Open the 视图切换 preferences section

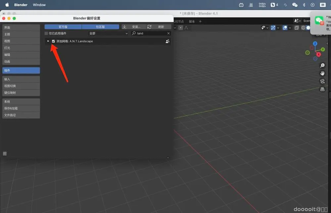21,86
